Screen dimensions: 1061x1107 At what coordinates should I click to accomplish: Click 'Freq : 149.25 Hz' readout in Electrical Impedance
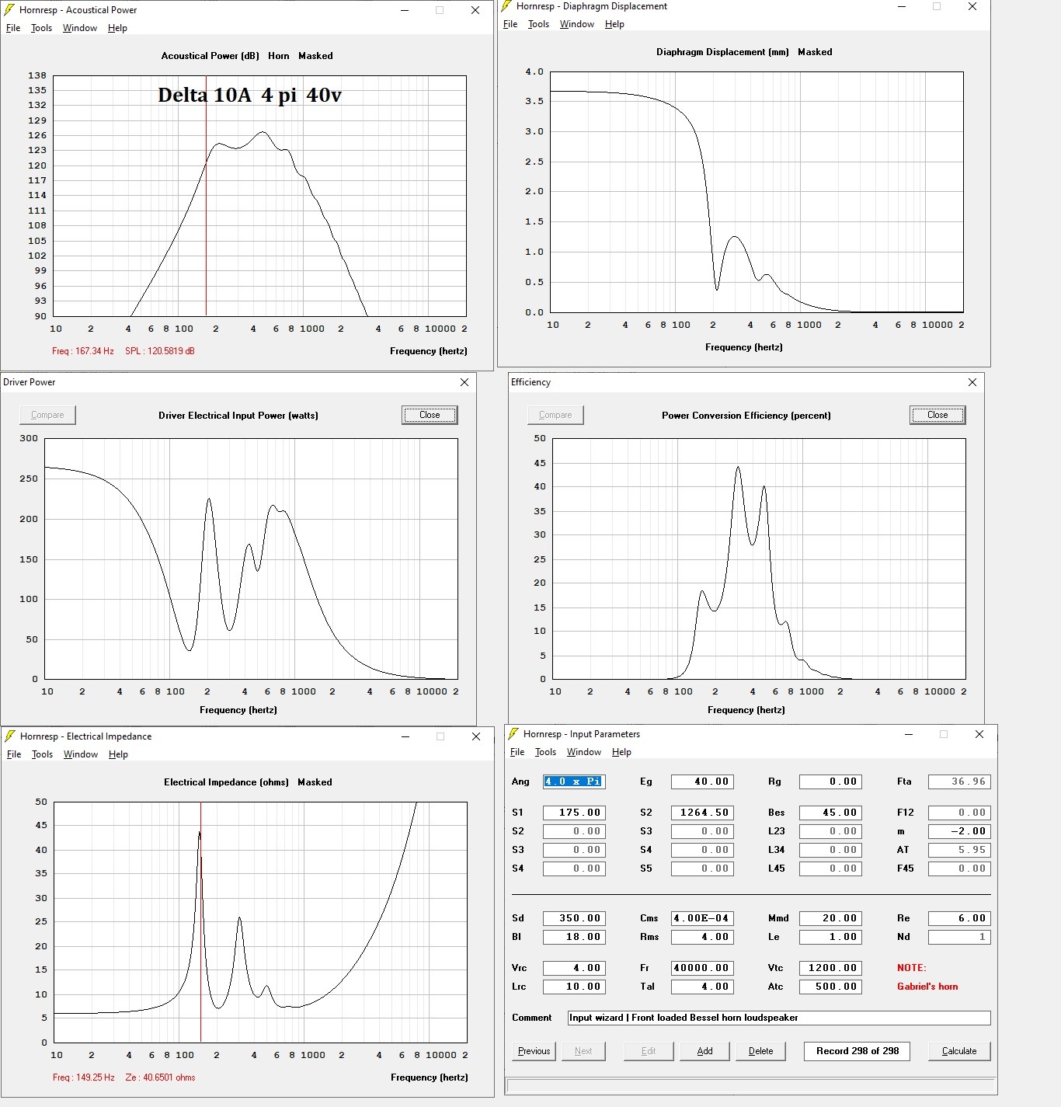point(84,1077)
